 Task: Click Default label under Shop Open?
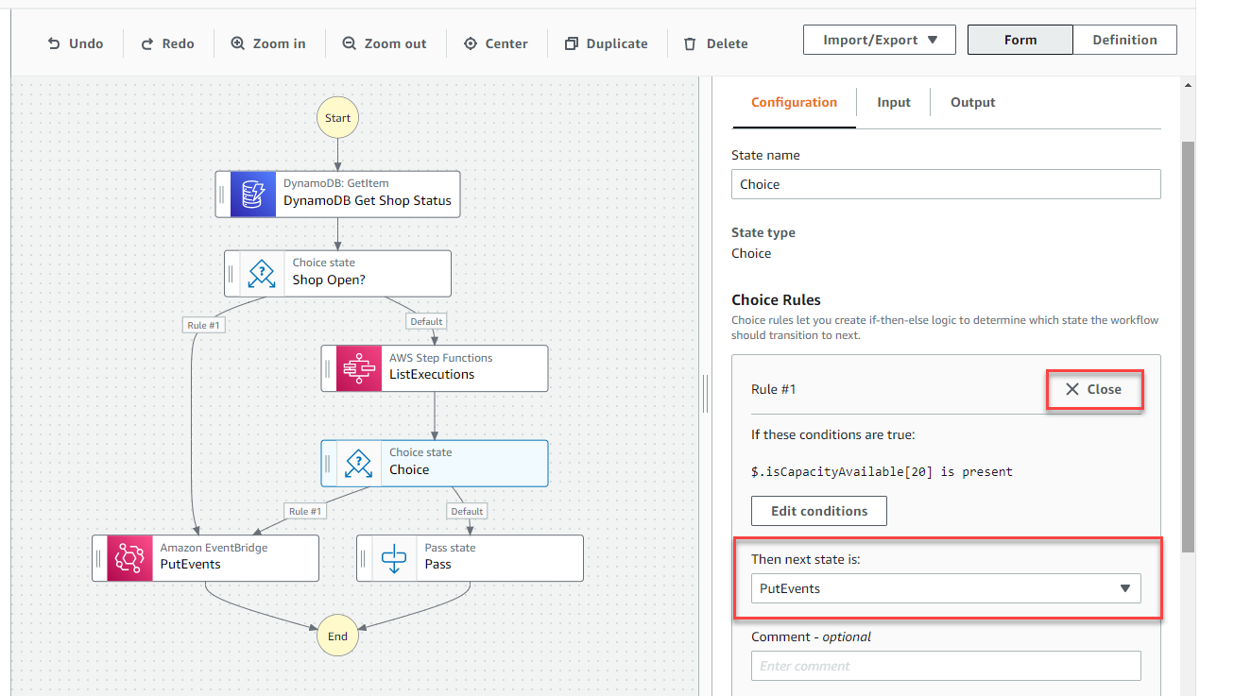pos(426,321)
